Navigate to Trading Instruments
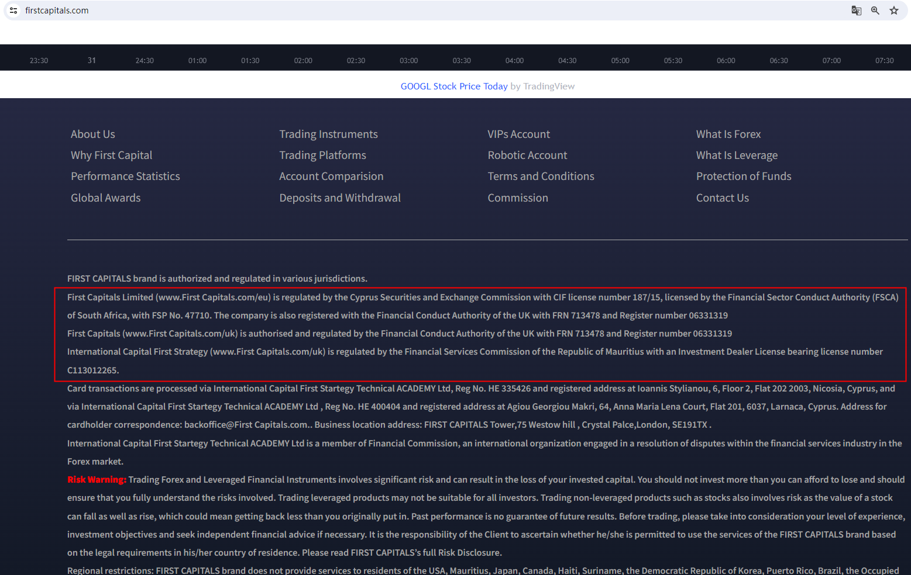911x575 pixels. 328,134
